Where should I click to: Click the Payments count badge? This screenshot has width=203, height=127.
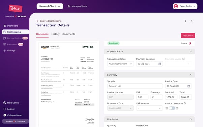tap(21, 44)
